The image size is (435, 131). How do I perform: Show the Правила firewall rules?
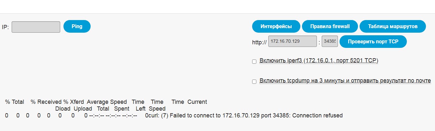[x=330, y=27]
